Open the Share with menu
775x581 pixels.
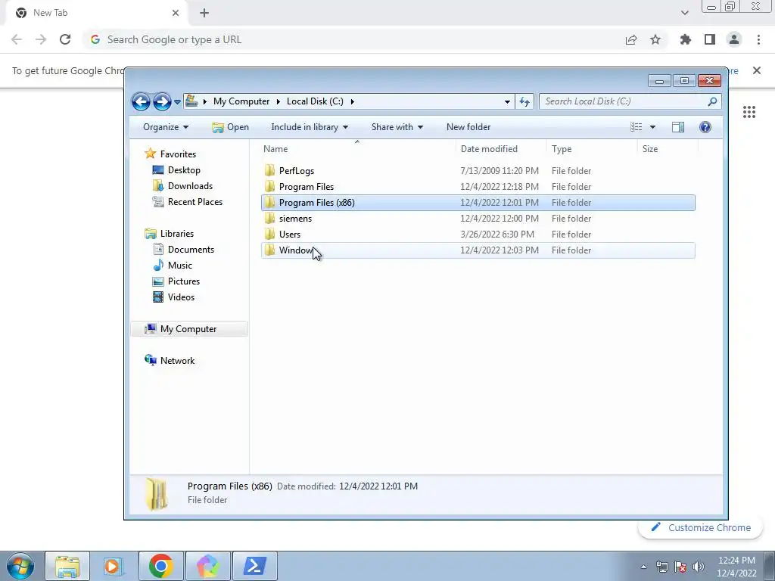pos(397,127)
